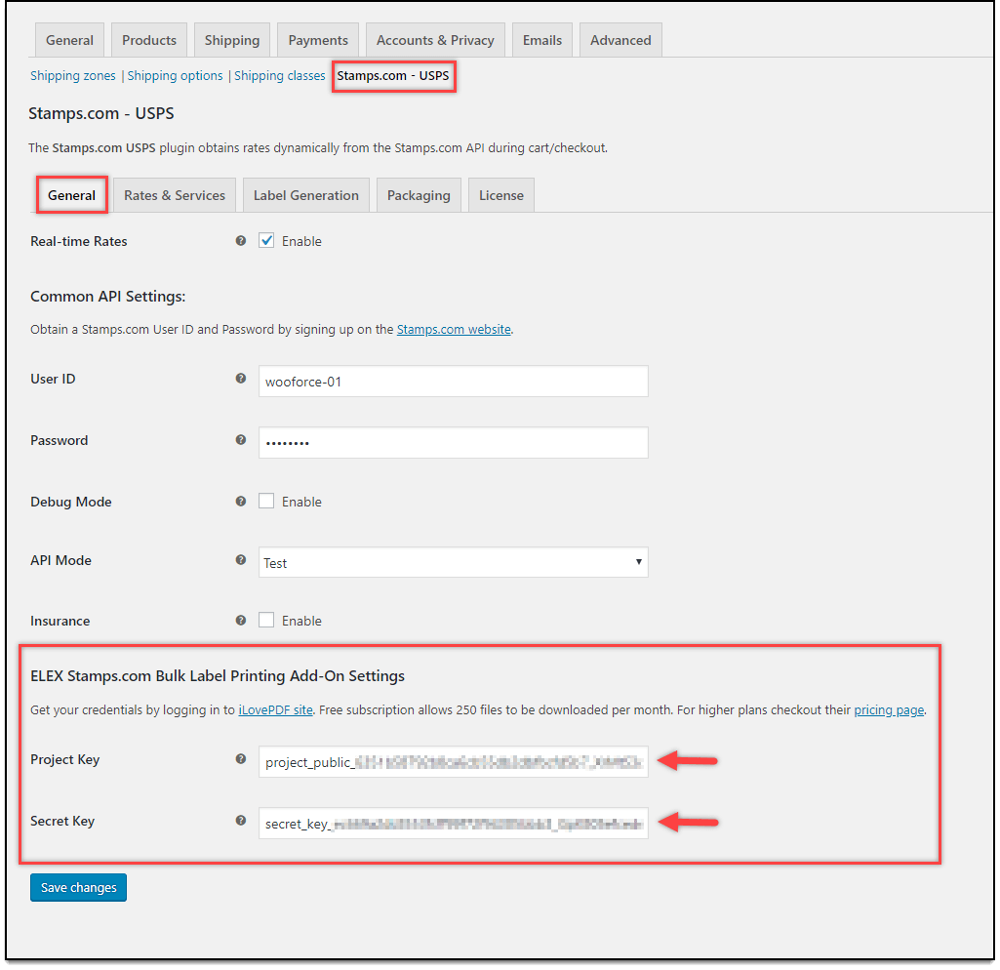
Task: Open Accounts & Privacy tab
Action: 435,40
